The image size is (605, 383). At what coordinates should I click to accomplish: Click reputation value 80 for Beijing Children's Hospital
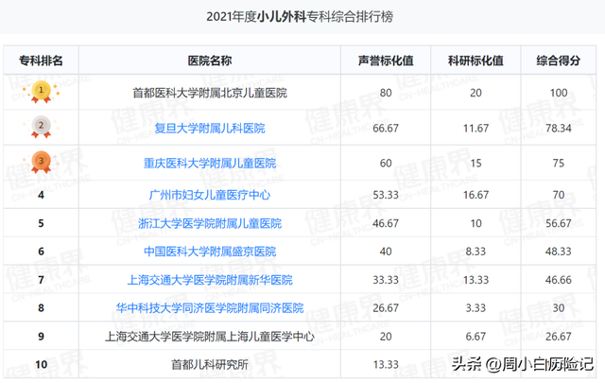[x=386, y=93]
